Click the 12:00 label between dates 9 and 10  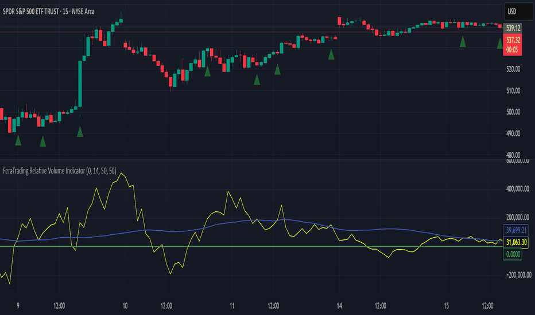[59, 306]
